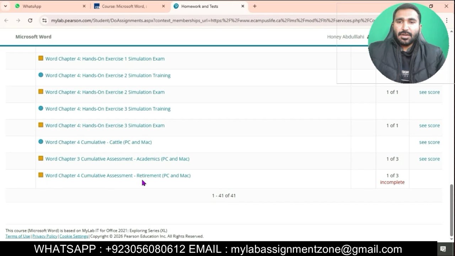Click teal circle icon for Exercise 2 Training
Image resolution: width=455 pixels, height=256 pixels.
41,75
